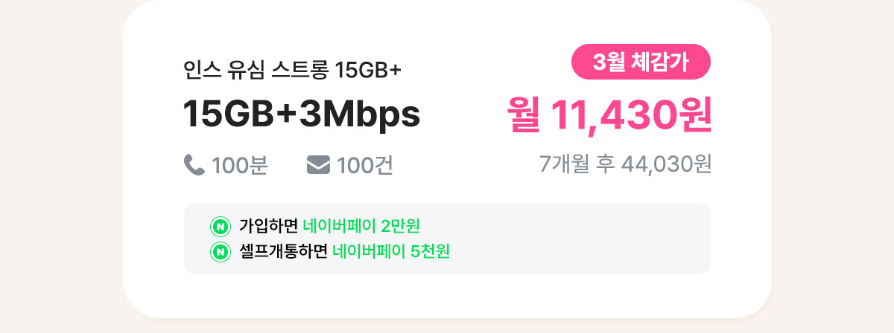
Task: Click the 월 character in pink price
Action: click(524, 115)
